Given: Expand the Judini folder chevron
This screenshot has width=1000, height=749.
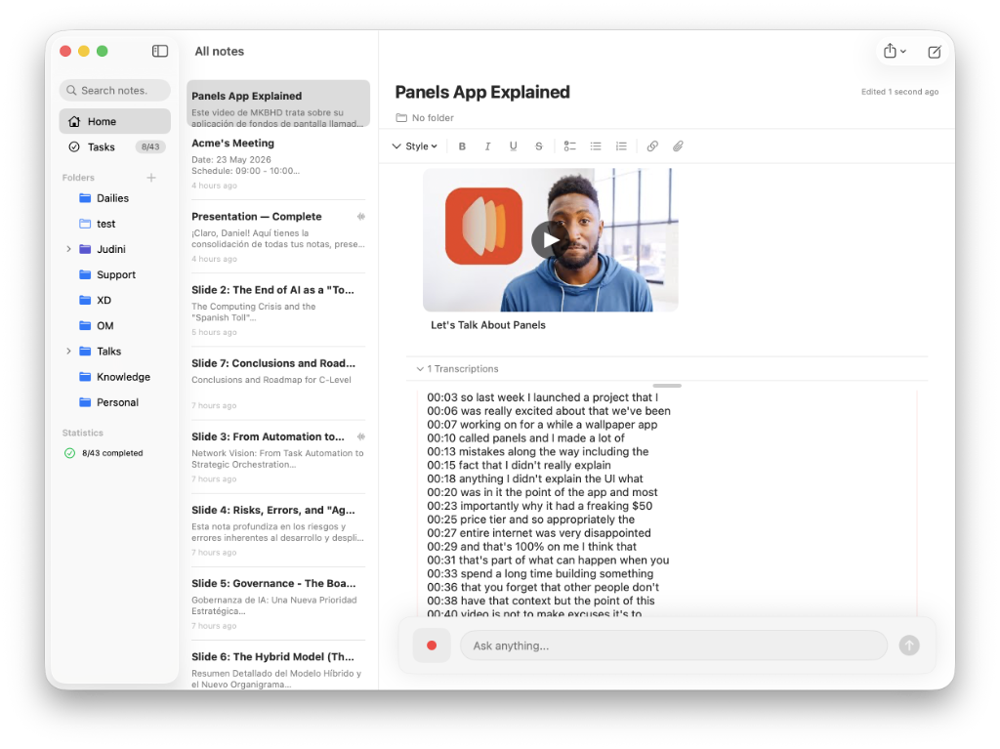Looking at the screenshot, I should pyautogui.click(x=68, y=249).
